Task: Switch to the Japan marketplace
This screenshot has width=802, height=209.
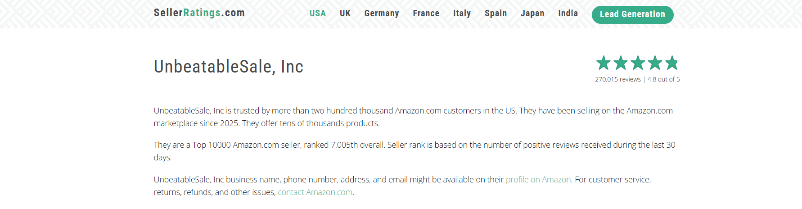Action: click(532, 14)
